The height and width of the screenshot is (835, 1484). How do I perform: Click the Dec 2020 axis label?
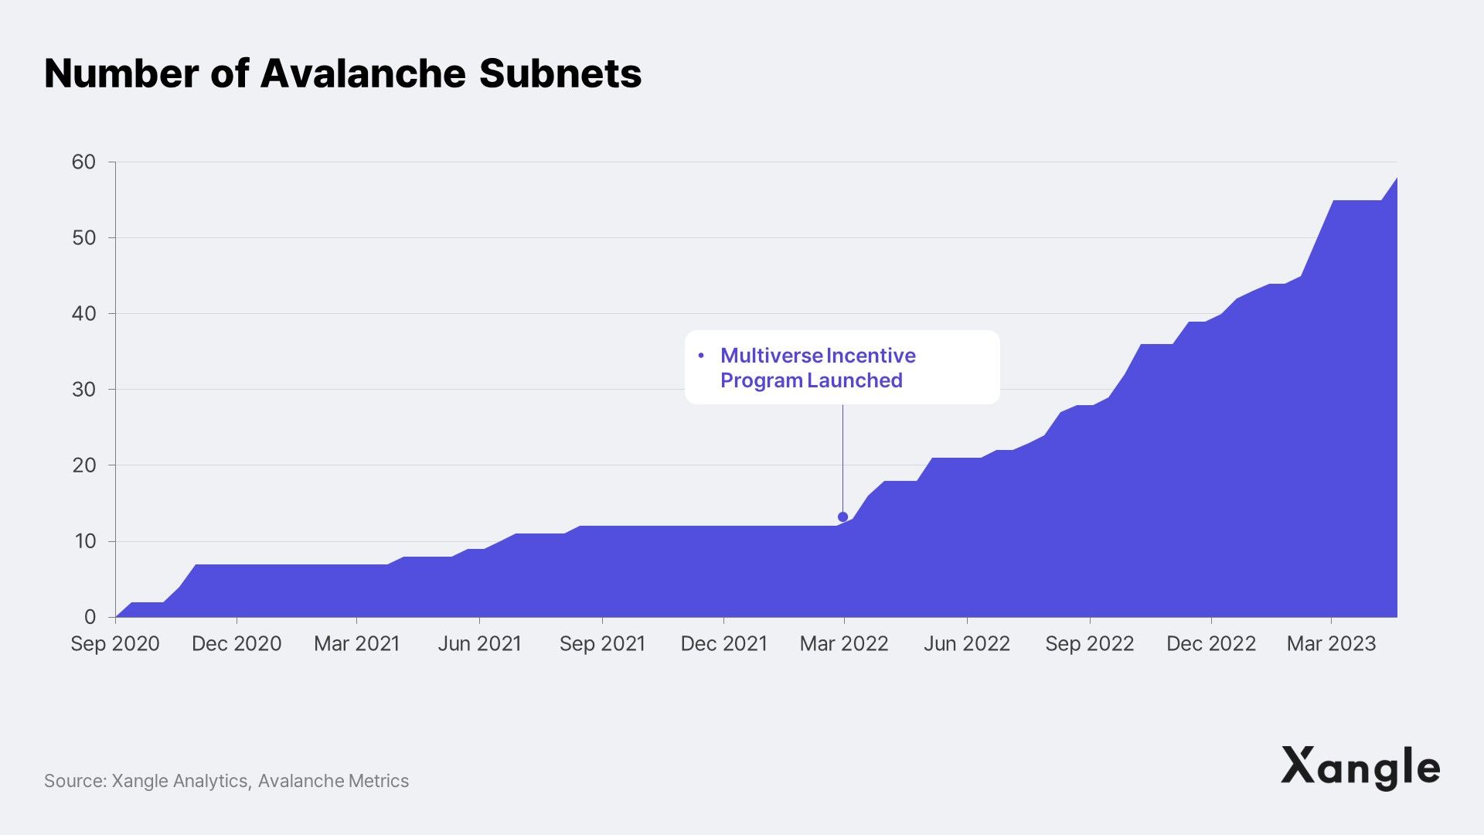click(237, 643)
